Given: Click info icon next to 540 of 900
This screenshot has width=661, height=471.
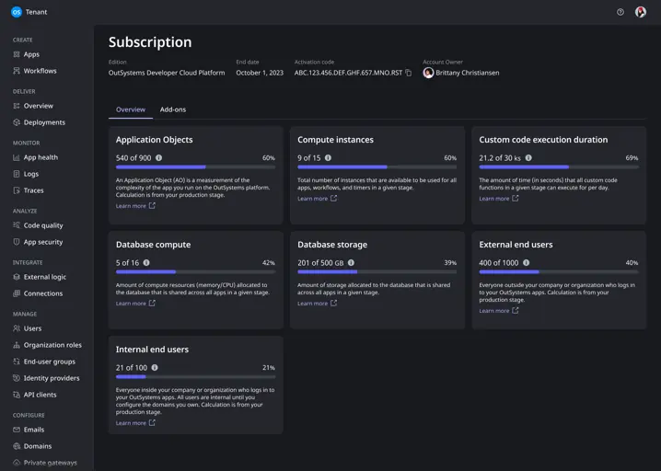Looking at the screenshot, I should 159,158.
